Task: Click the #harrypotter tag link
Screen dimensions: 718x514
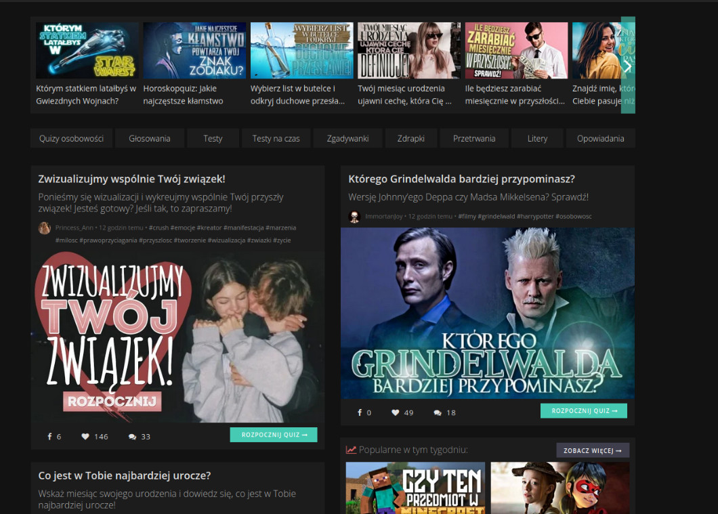Action: 535,217
